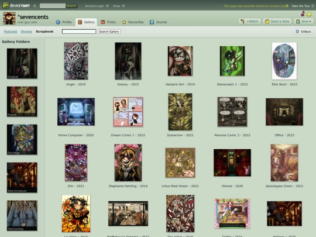Click the sevencents username heading

pos(33,17)
